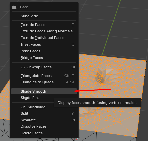
Task: Choose Extrude Faces
Action: point(44,25)
